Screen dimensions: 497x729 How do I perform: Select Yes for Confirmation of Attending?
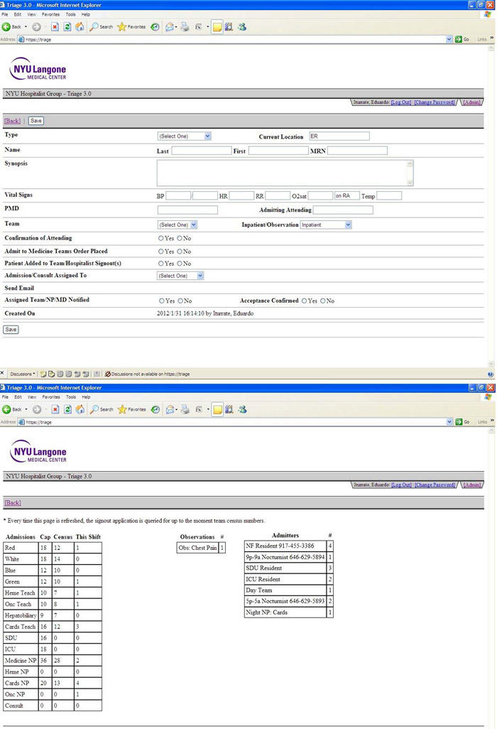click(160, 238)
